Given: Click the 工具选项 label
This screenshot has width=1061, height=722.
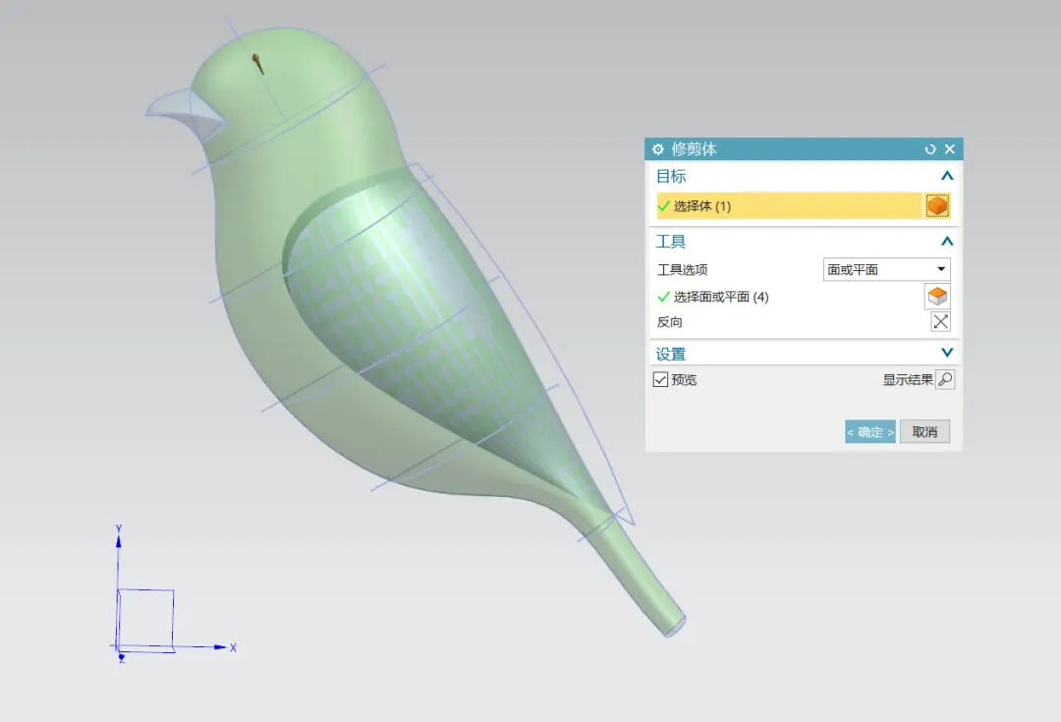Looking at the screenshot, I should pyautogui.click(x=682, y=269).
